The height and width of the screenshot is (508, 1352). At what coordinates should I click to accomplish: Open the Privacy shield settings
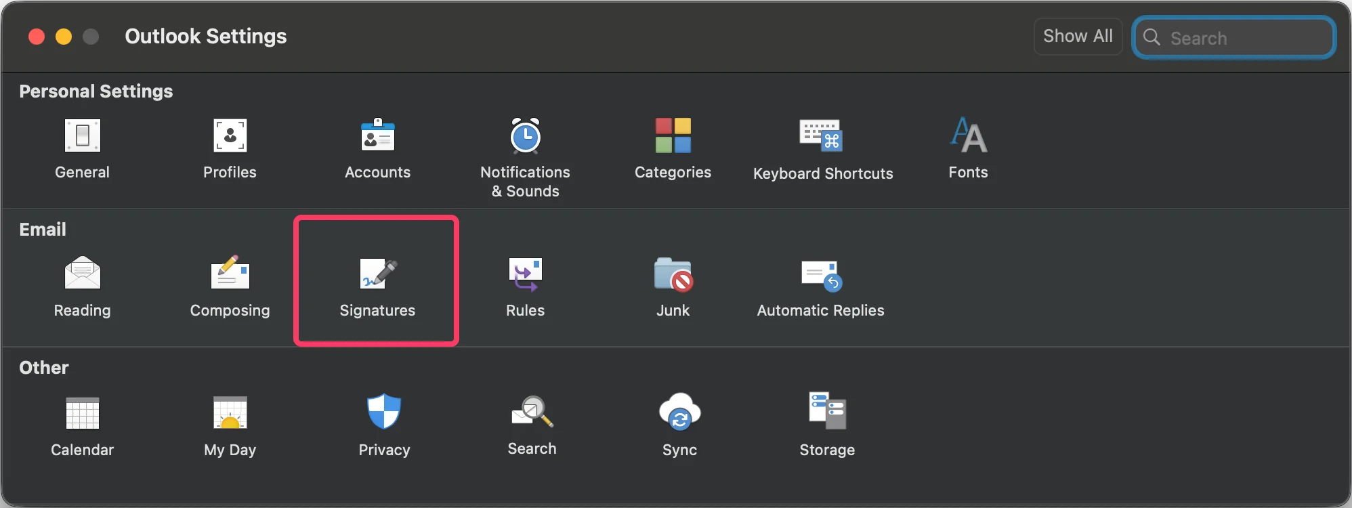click(384, 426)
